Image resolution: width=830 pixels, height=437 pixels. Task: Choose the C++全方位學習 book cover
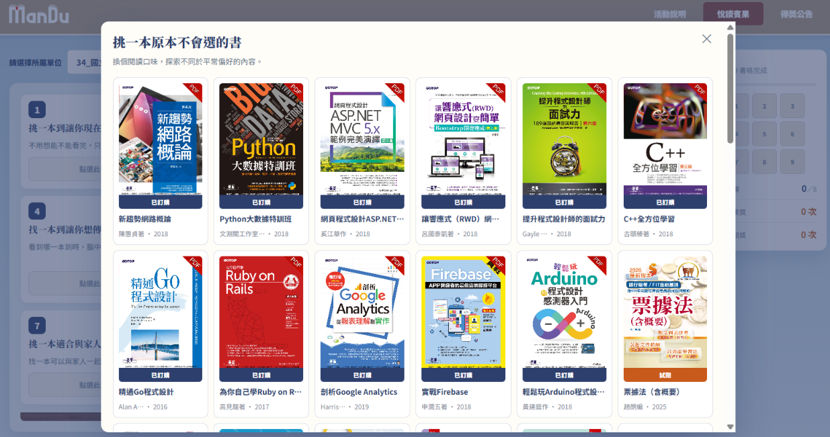[x=665, y=139]
